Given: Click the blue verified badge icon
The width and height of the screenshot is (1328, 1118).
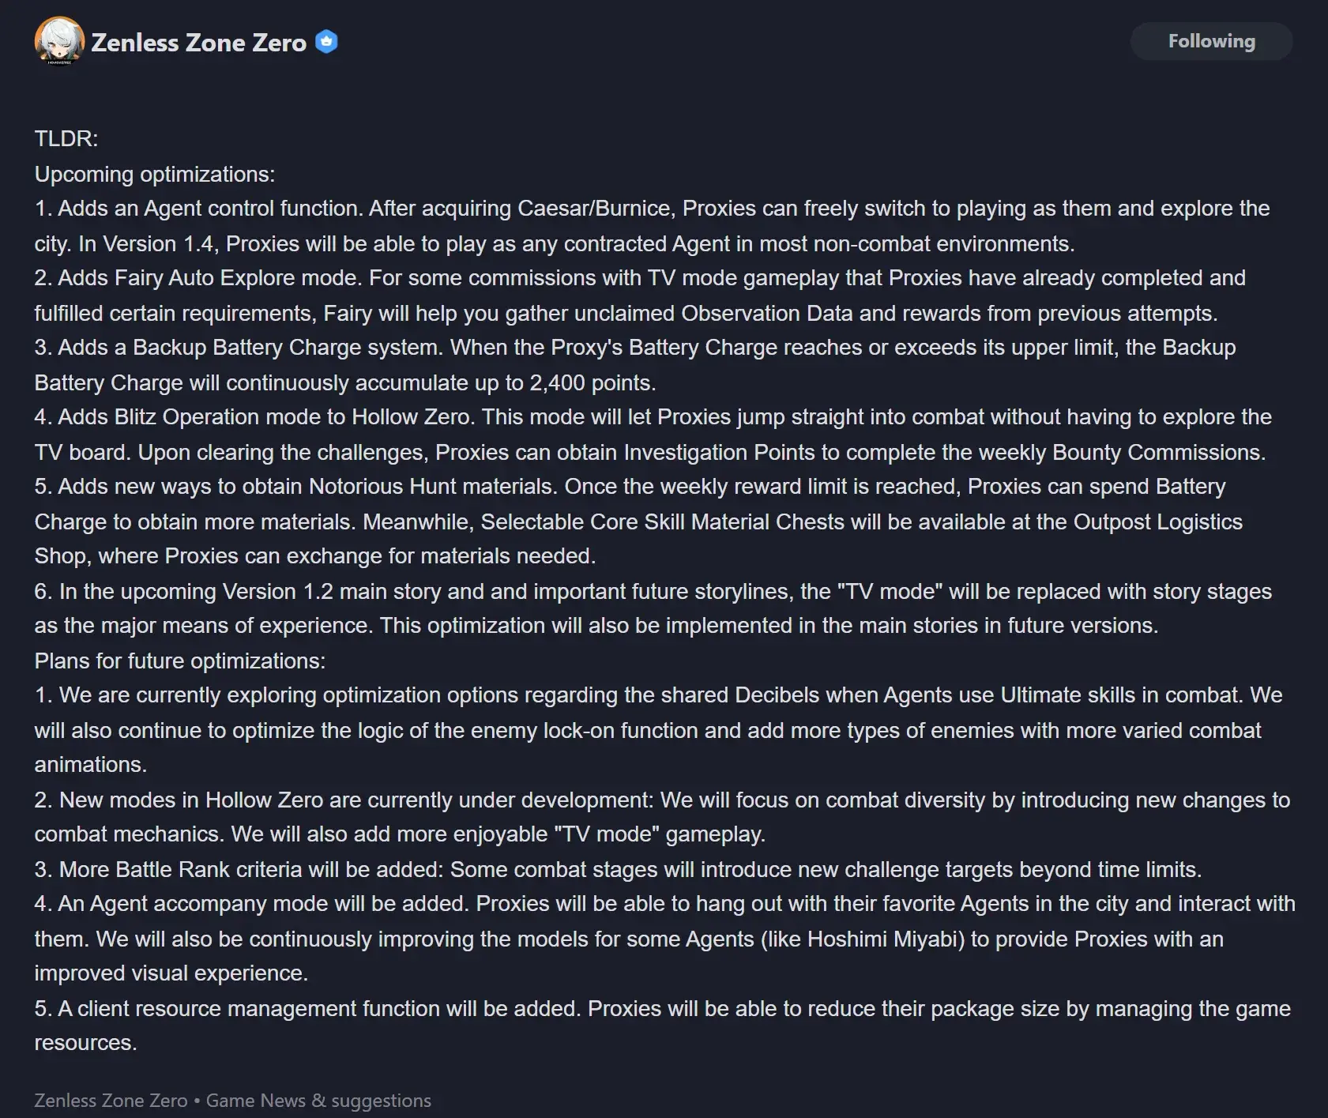Looking at the screenshot, I should [326, 42].
